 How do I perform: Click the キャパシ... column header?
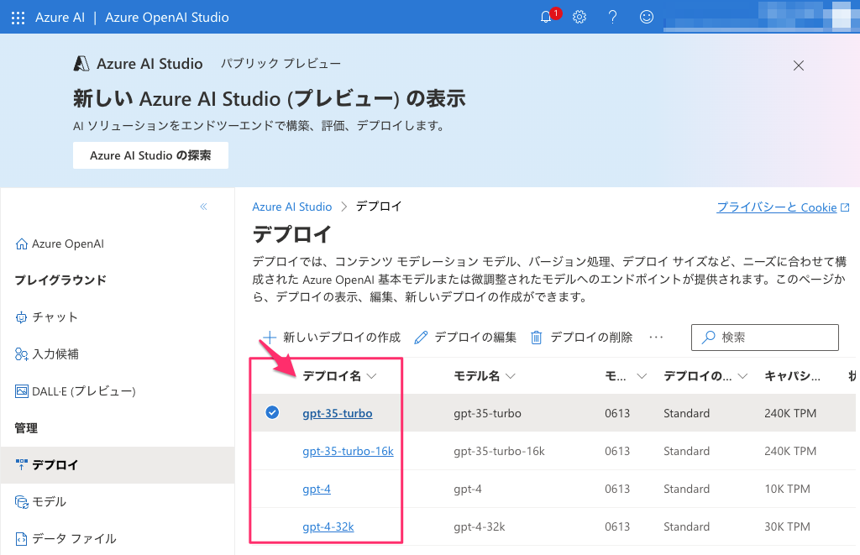793,376
